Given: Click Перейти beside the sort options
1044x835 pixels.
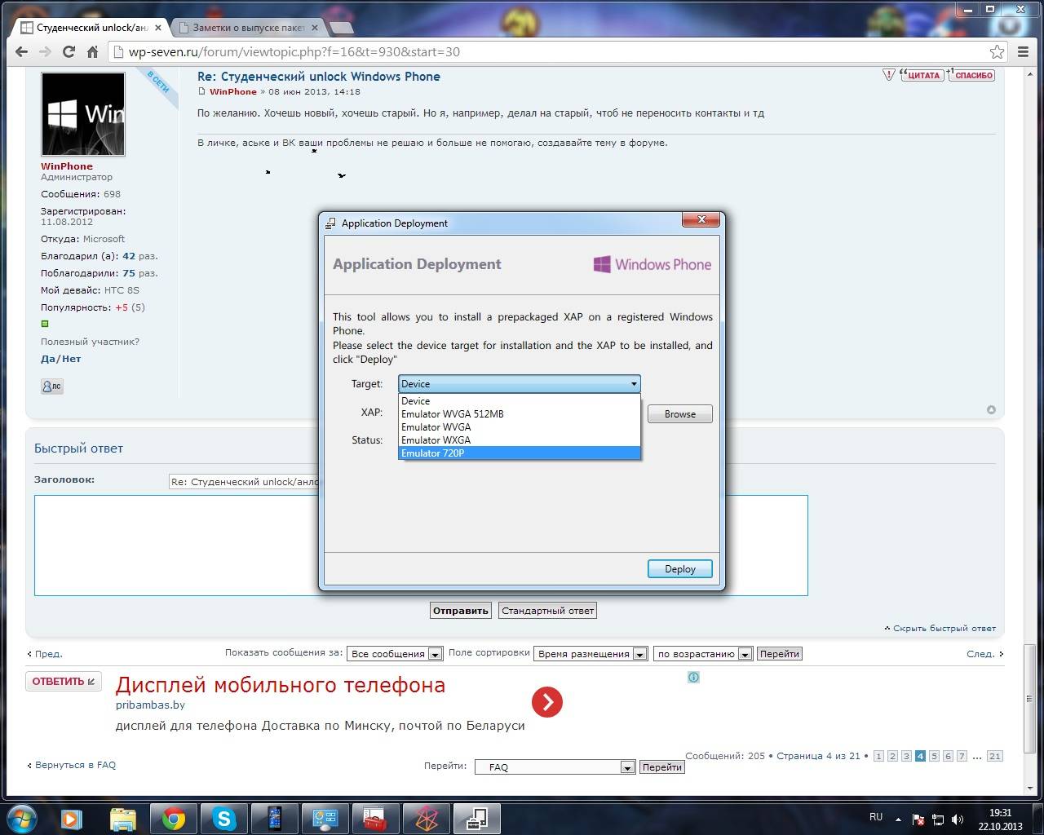Looking at the screenshot, I should pos(780,653).
